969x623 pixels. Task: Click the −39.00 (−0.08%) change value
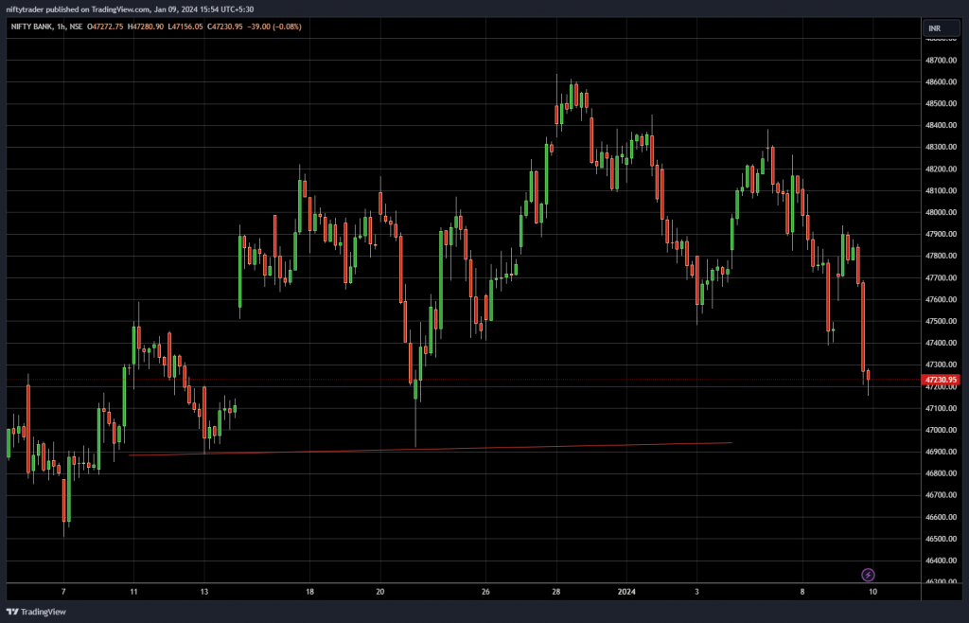click(273, 27)
